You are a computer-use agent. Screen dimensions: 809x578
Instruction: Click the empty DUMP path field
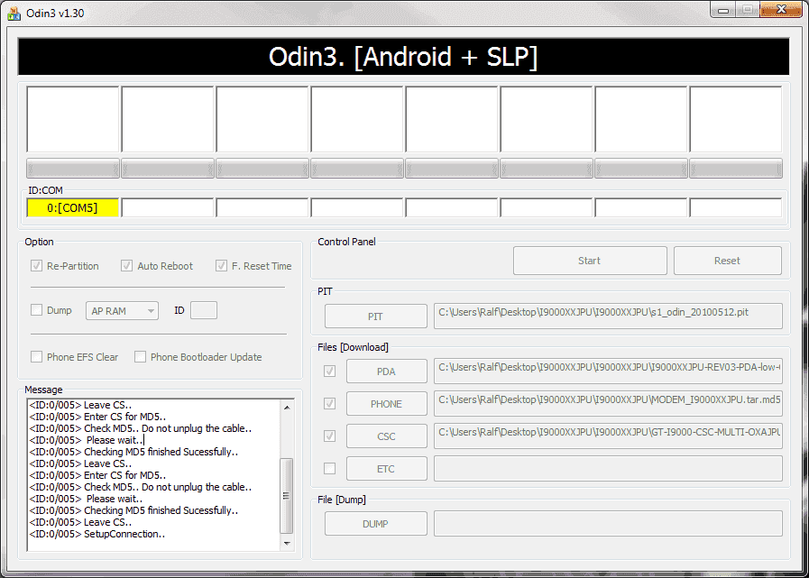(608, 524)
